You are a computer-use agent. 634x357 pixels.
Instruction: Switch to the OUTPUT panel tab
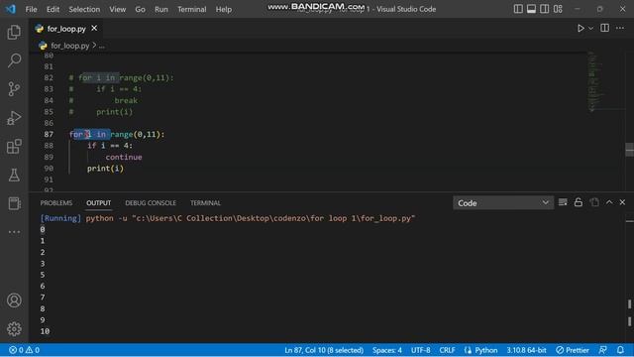(99, 203)
